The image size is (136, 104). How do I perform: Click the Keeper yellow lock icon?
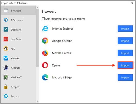point(6,87)
